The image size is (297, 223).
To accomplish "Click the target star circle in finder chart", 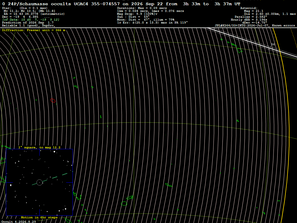I will click(x=39, y=182).
